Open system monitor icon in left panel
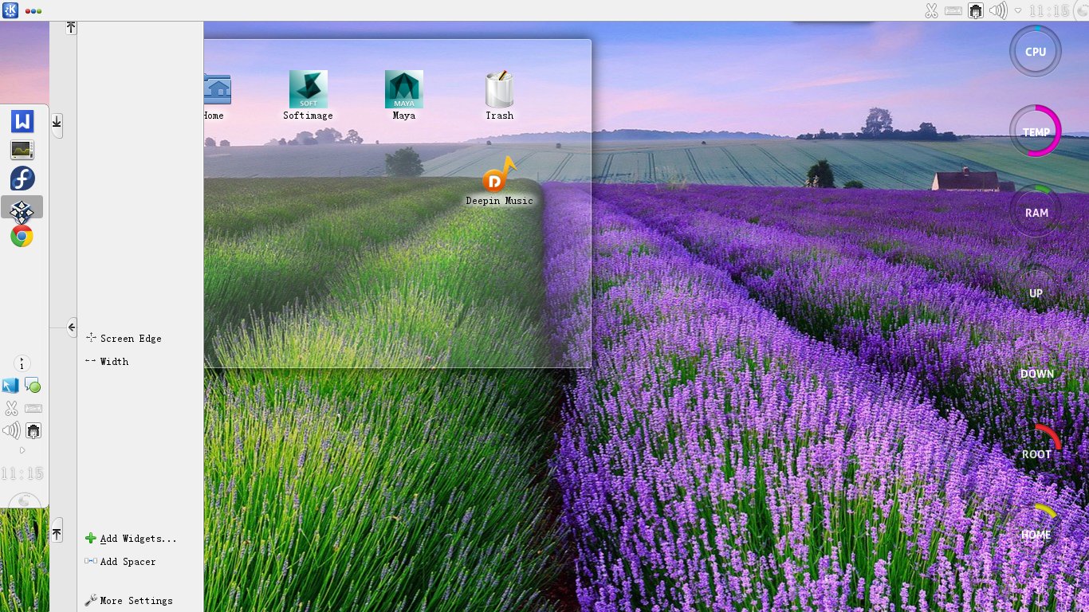Screen dimensions: 1089x612 point(22,149)
